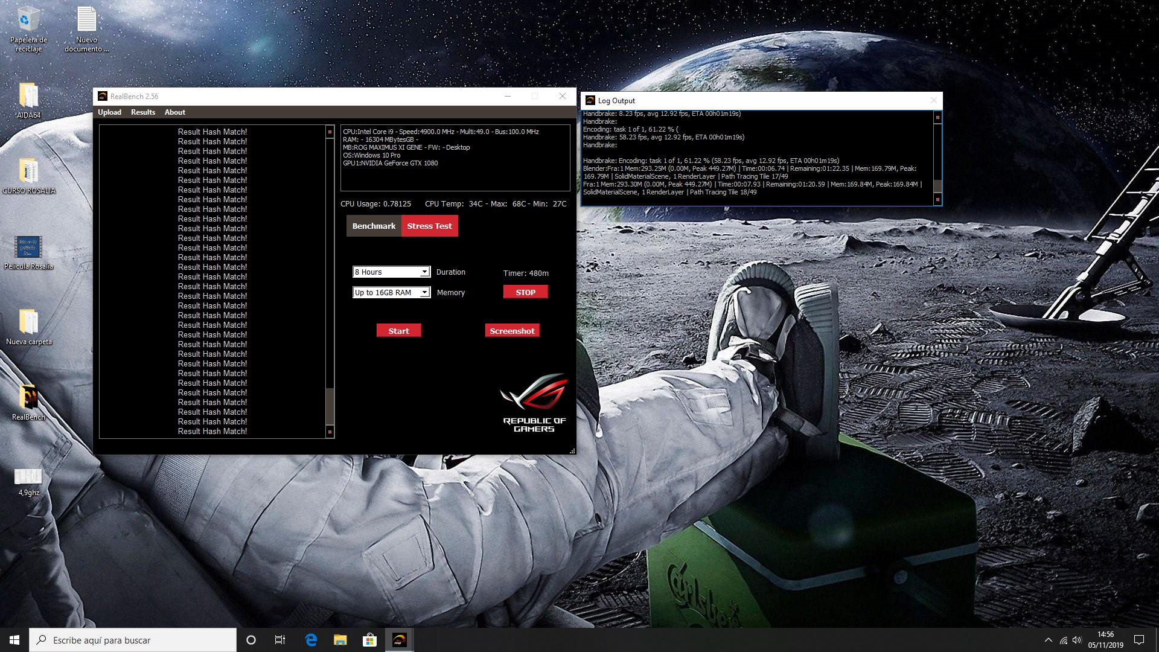Open the Papelera de reciclaje icon

pos(28,21)
